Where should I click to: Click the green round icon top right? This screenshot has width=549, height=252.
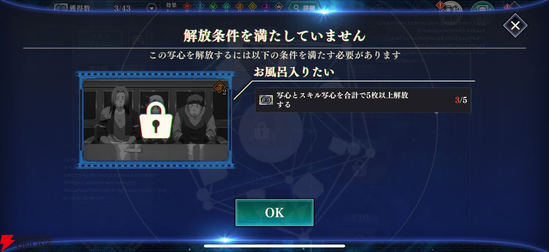click(483, 9)
